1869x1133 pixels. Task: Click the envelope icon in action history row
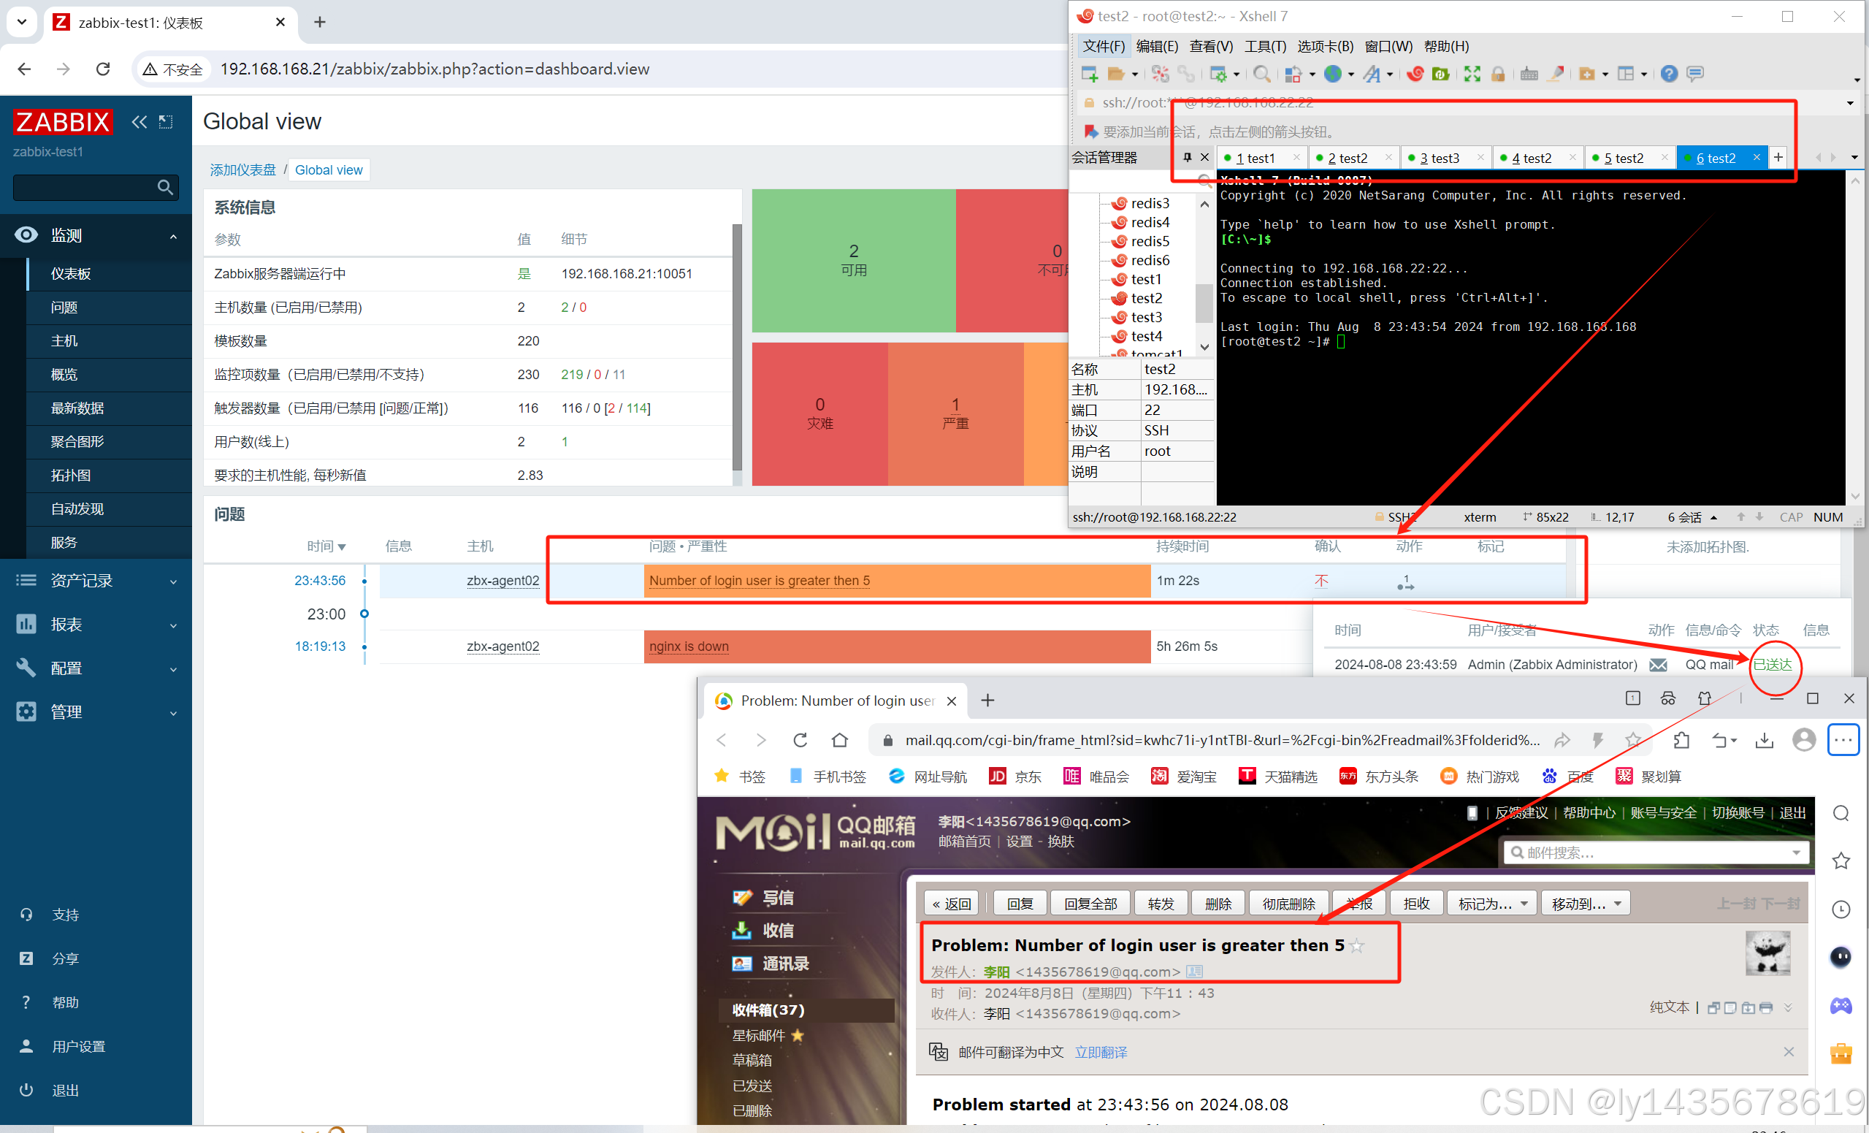tap(1659, 665)
